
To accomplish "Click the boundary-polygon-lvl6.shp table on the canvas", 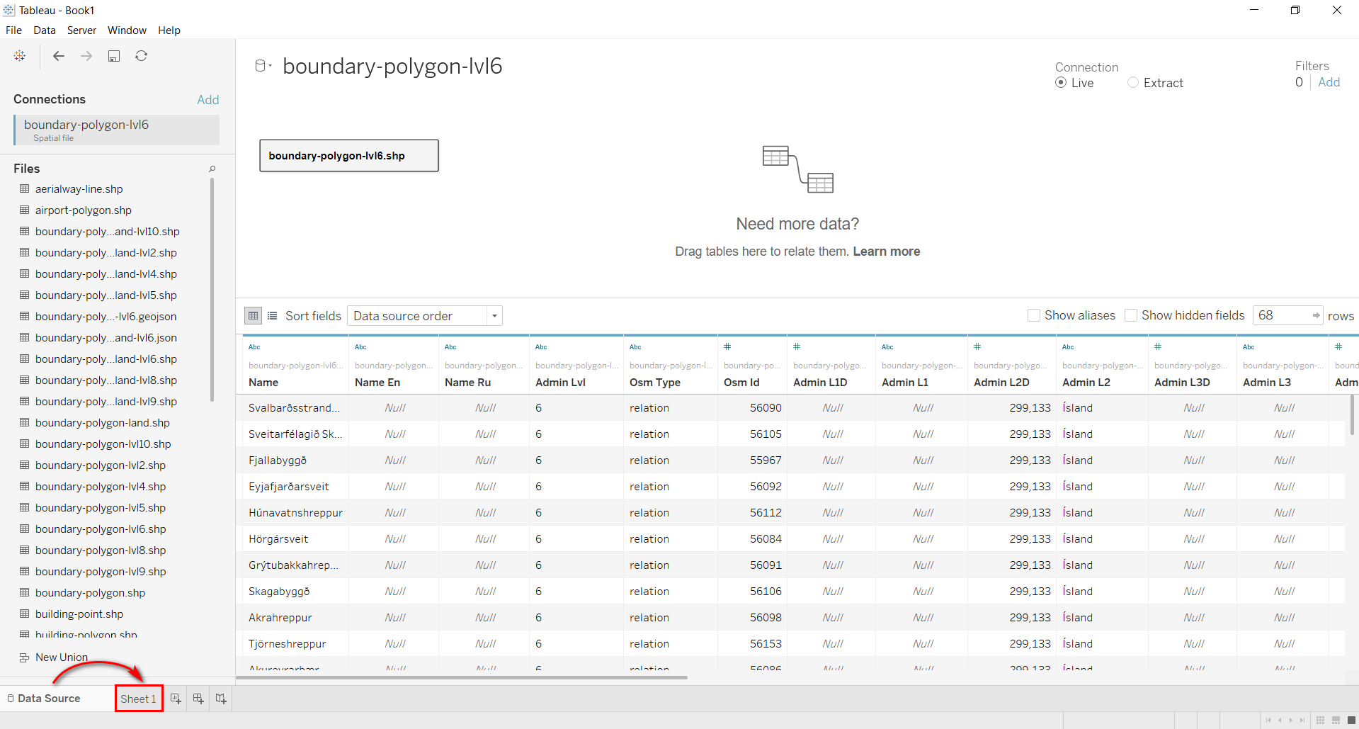I will [349, 156].
